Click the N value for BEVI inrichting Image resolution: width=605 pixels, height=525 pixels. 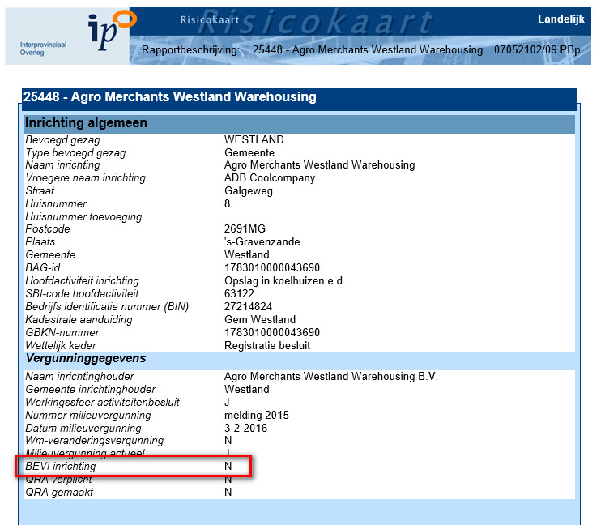pos(228,467)
